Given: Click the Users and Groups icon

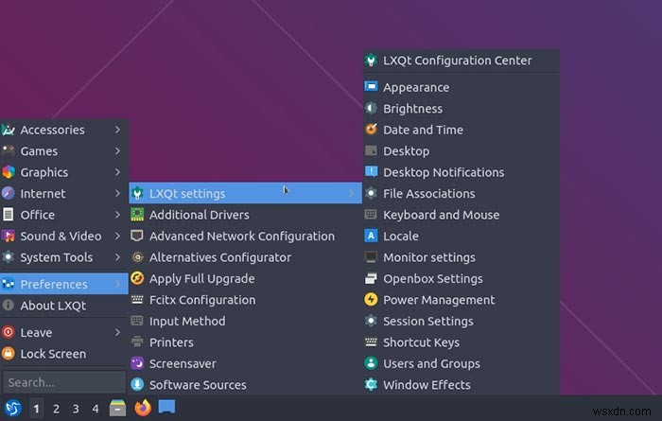Looking at the screenshot, I should 371,363.
